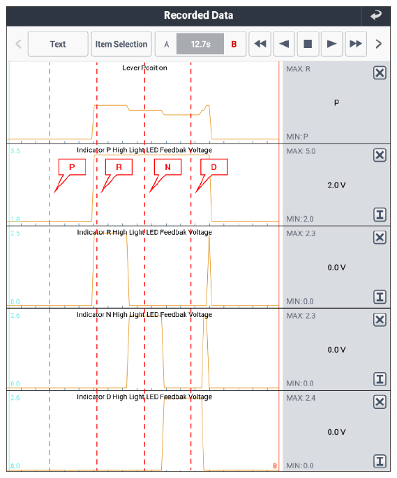Click the Lever Position graph title
The width and height of the screenshot is (397, 478).
pyautogui.click(x=144, y=68)
